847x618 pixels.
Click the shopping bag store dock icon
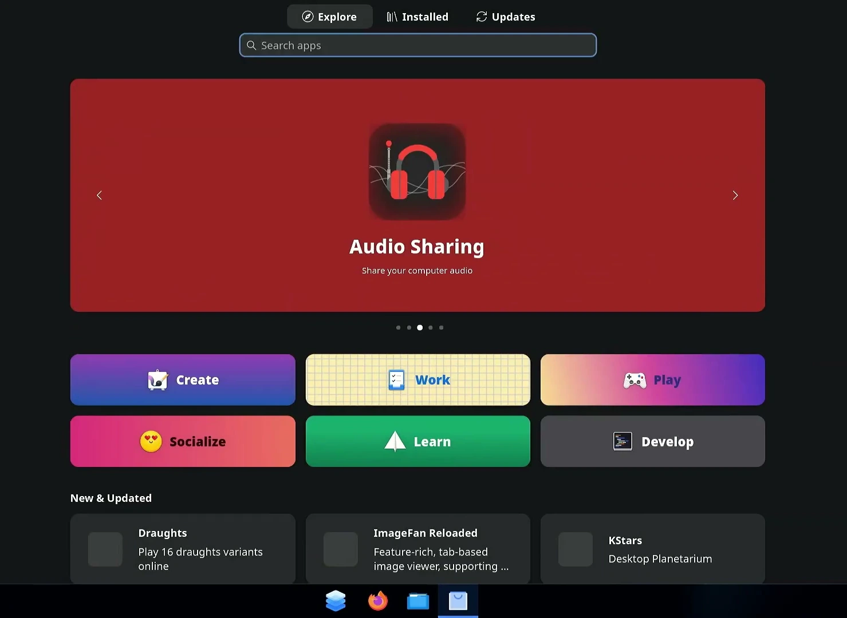[458, 601]
